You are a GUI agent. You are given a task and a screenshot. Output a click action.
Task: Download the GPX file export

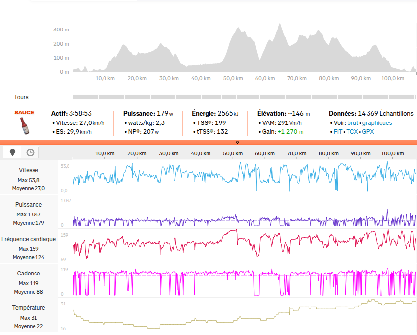pos(368,132)
